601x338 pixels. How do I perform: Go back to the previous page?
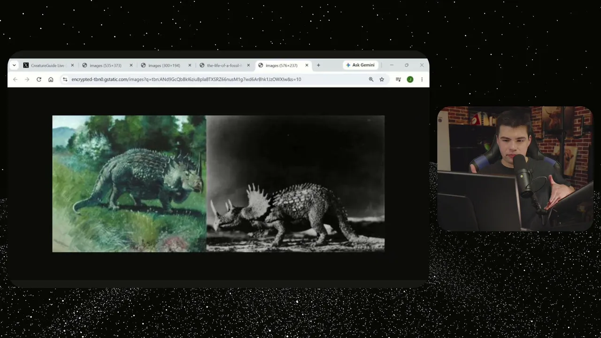tap(15, 79)
